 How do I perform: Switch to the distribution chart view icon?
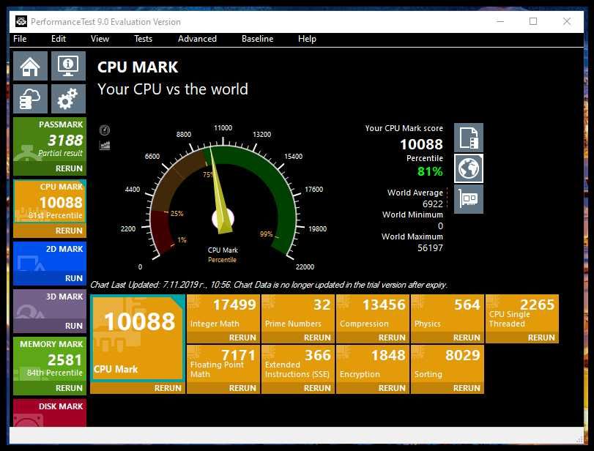105,145
